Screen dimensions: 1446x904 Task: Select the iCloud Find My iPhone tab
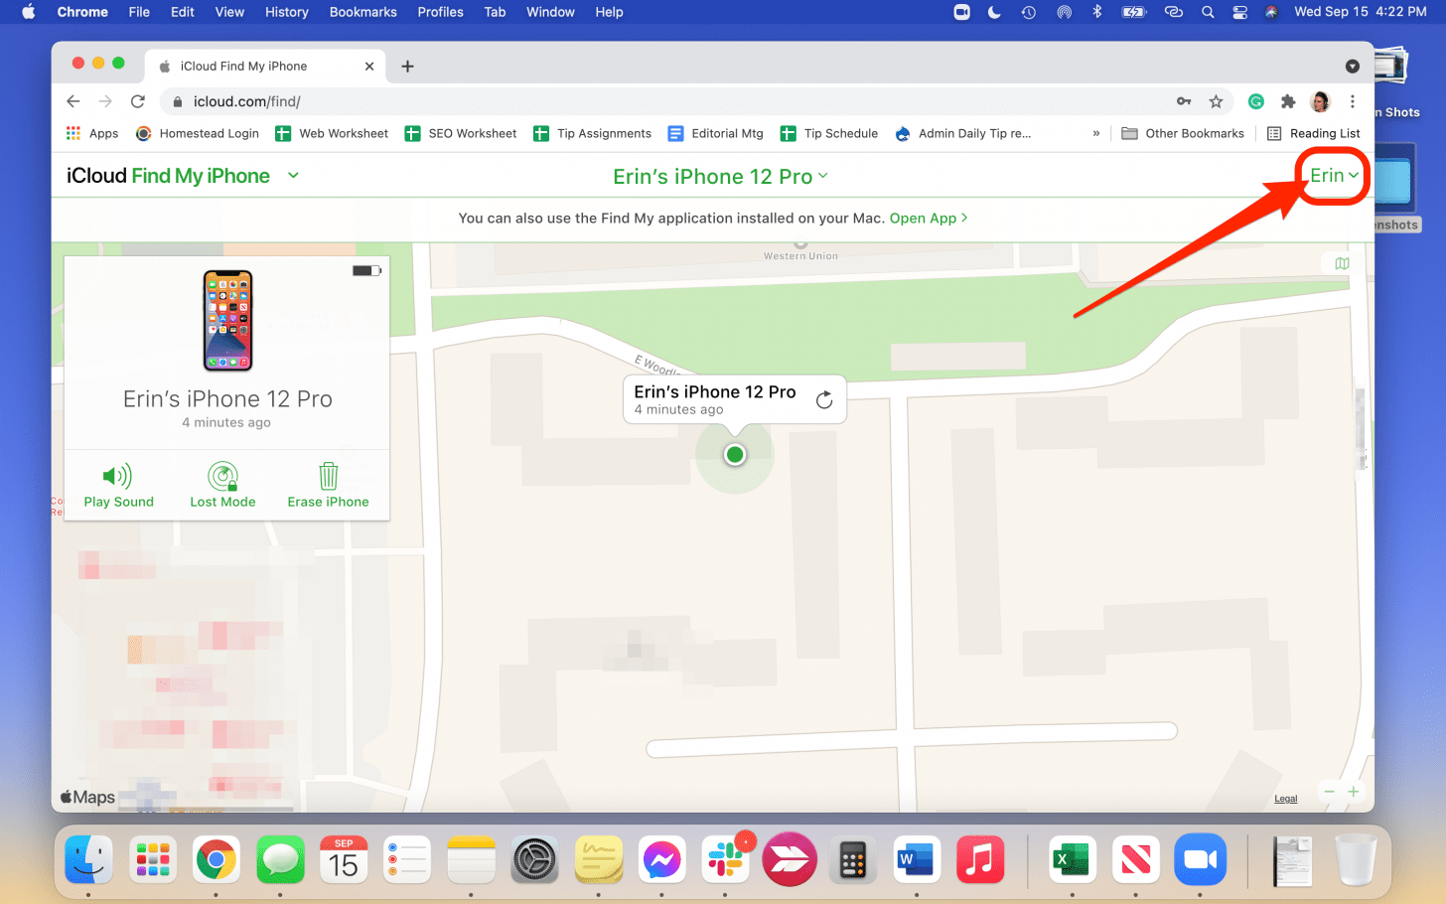tap(262, 67)
